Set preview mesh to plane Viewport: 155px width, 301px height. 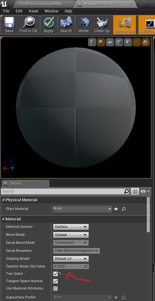(110, 42)
